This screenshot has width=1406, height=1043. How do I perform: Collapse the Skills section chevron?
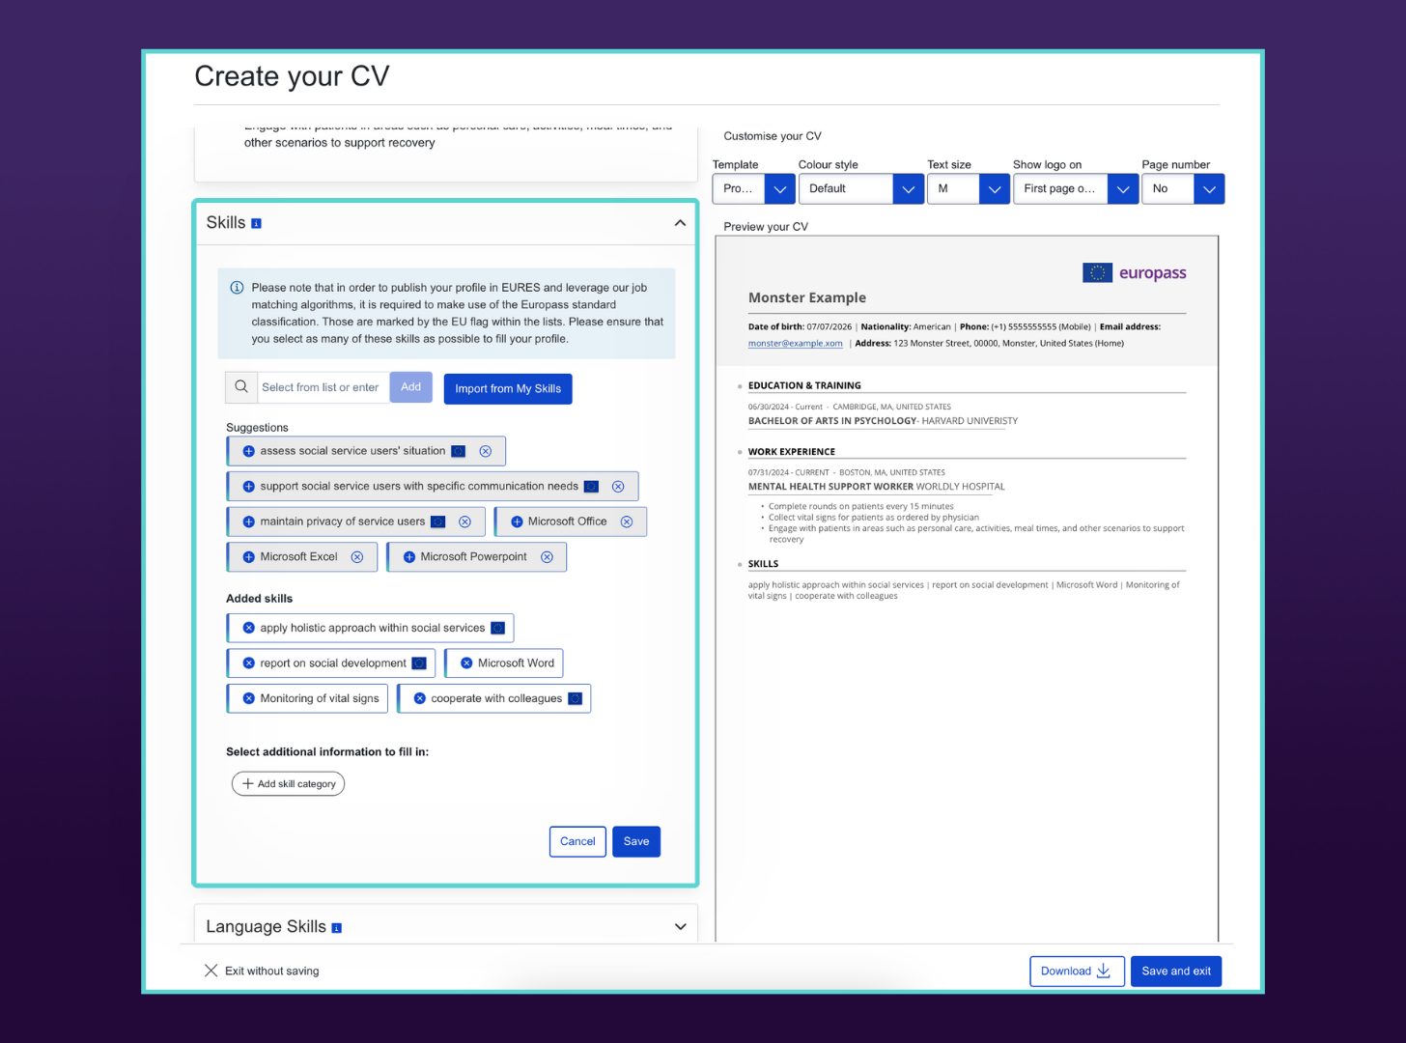tap(680, 223)
